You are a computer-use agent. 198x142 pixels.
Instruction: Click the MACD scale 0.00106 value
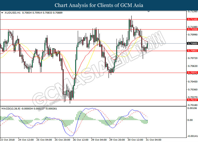click(192, 108)
